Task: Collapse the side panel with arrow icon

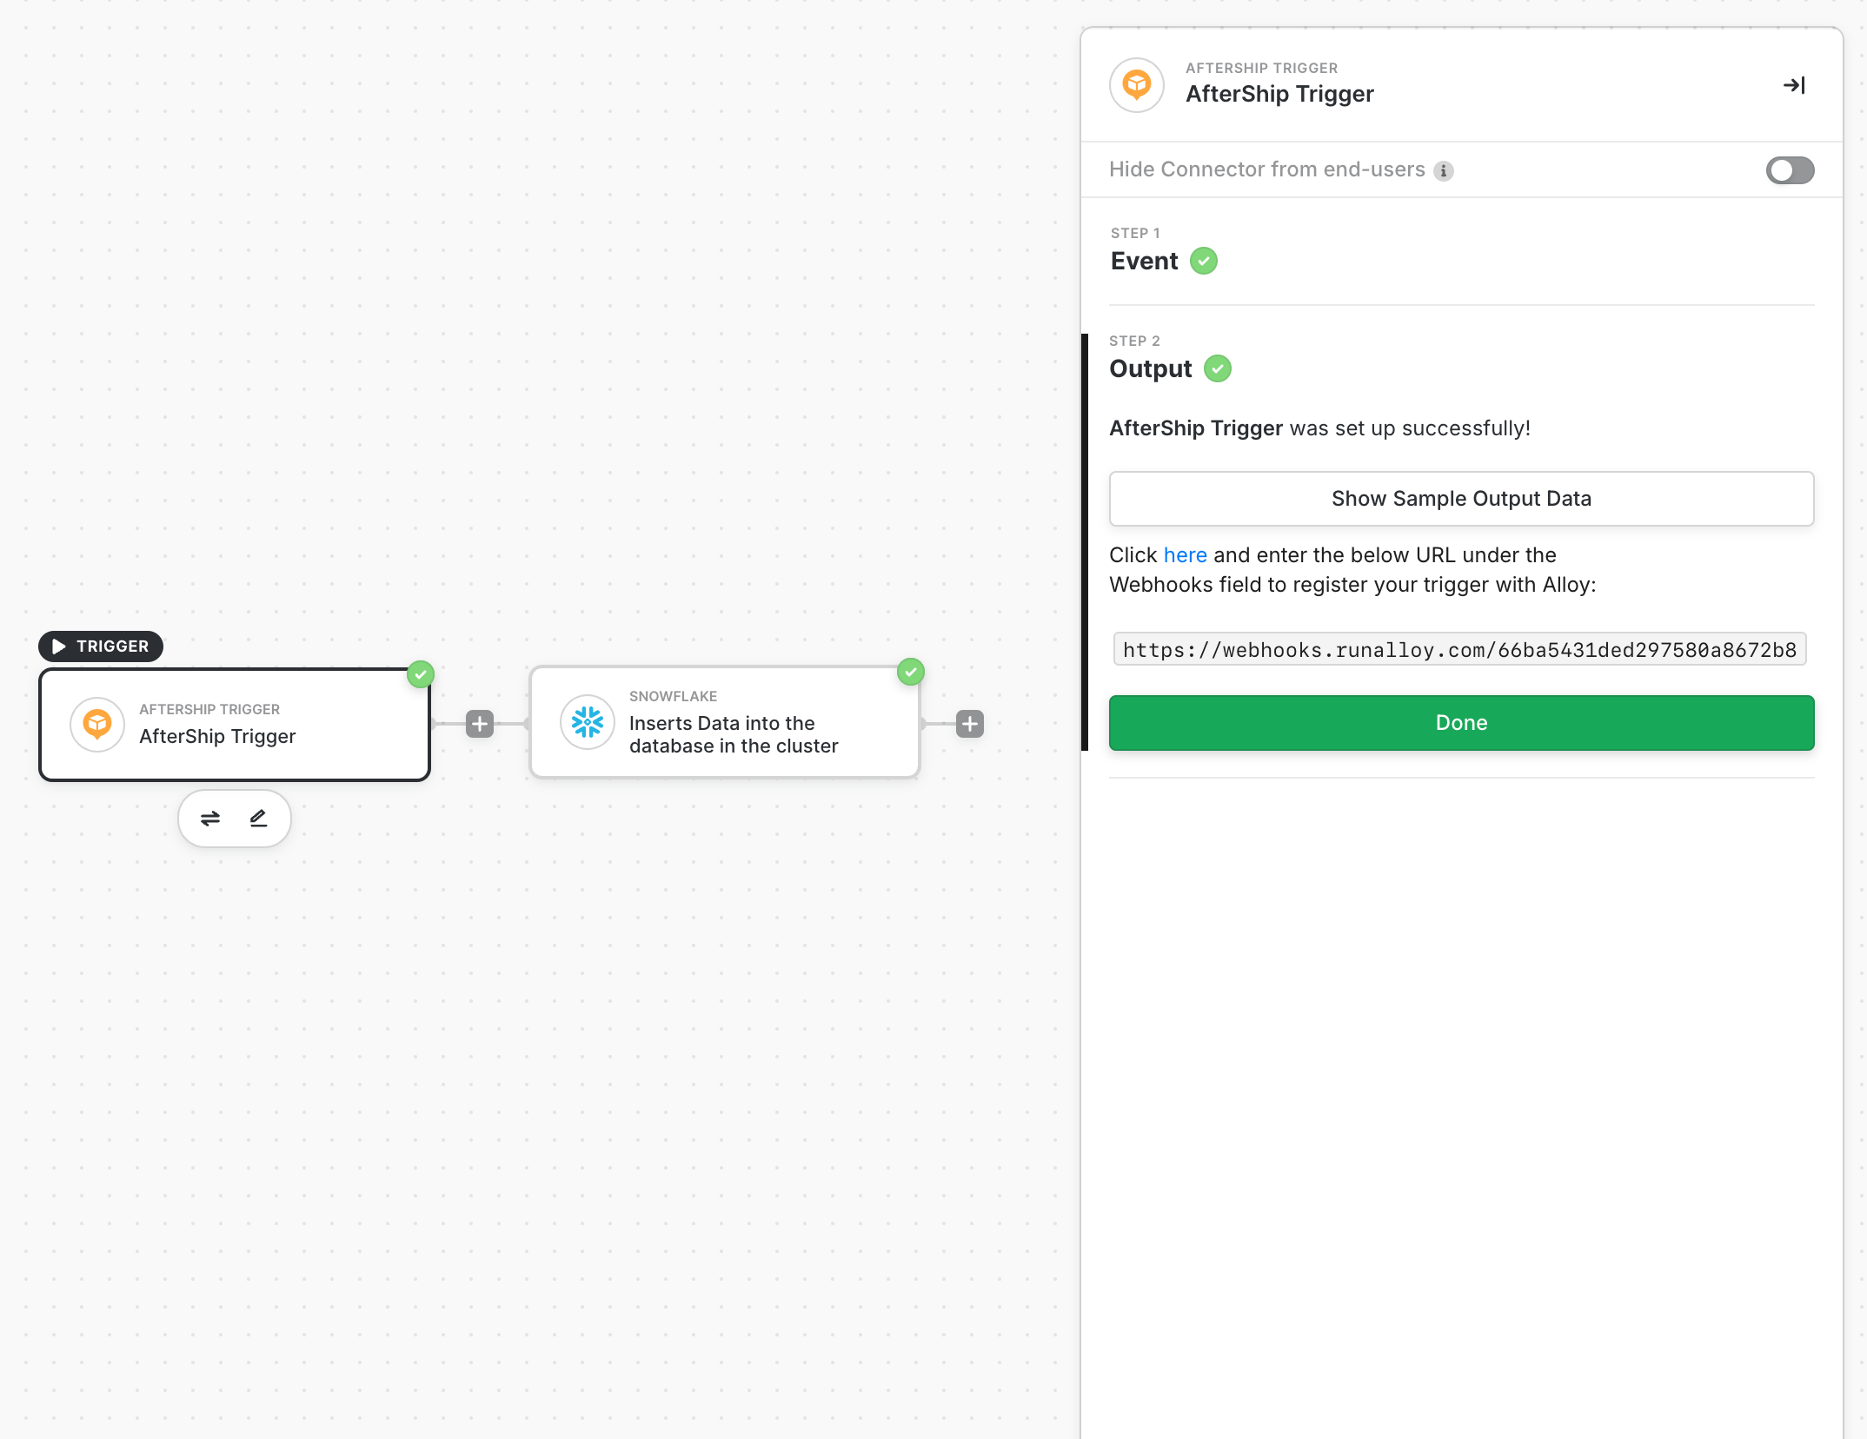Action: click(x=1794, y=85)
